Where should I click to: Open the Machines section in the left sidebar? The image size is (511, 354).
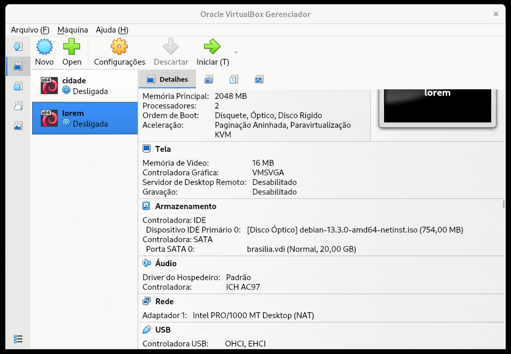tap(18, 67)
